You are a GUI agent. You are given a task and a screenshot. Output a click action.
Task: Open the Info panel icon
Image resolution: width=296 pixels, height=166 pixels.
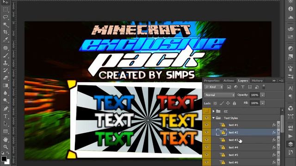click(290, 9)
